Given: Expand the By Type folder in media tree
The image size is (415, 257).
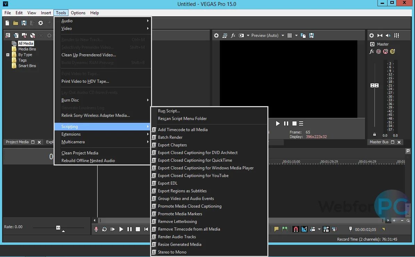Looking at the screenshot, I should pyautogui.click(x=8, y=55).
